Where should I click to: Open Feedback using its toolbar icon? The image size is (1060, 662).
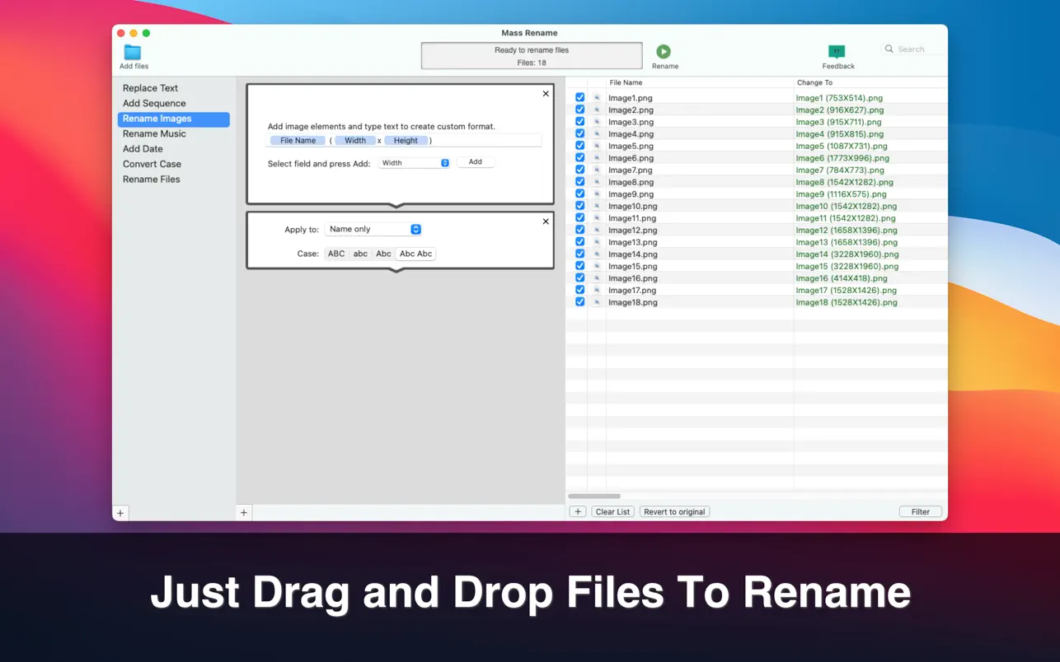(x=837, y=51)
